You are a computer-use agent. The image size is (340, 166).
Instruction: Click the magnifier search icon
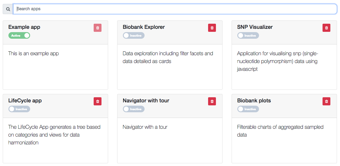point(8,9)
